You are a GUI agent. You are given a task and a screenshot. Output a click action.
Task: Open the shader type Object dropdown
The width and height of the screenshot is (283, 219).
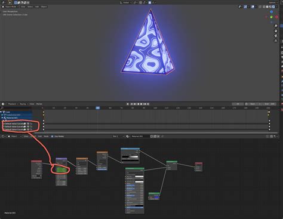(14, 137)
